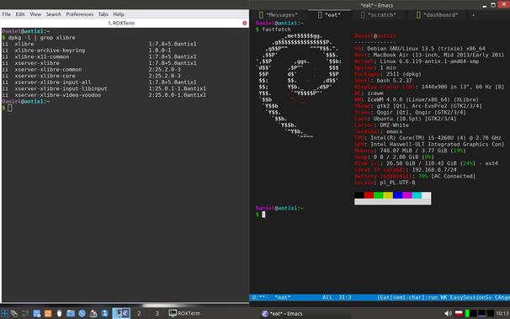Open the File menu in ROXTerm
Viewport: 510px width, 319px height.
(x=6, y=14)
